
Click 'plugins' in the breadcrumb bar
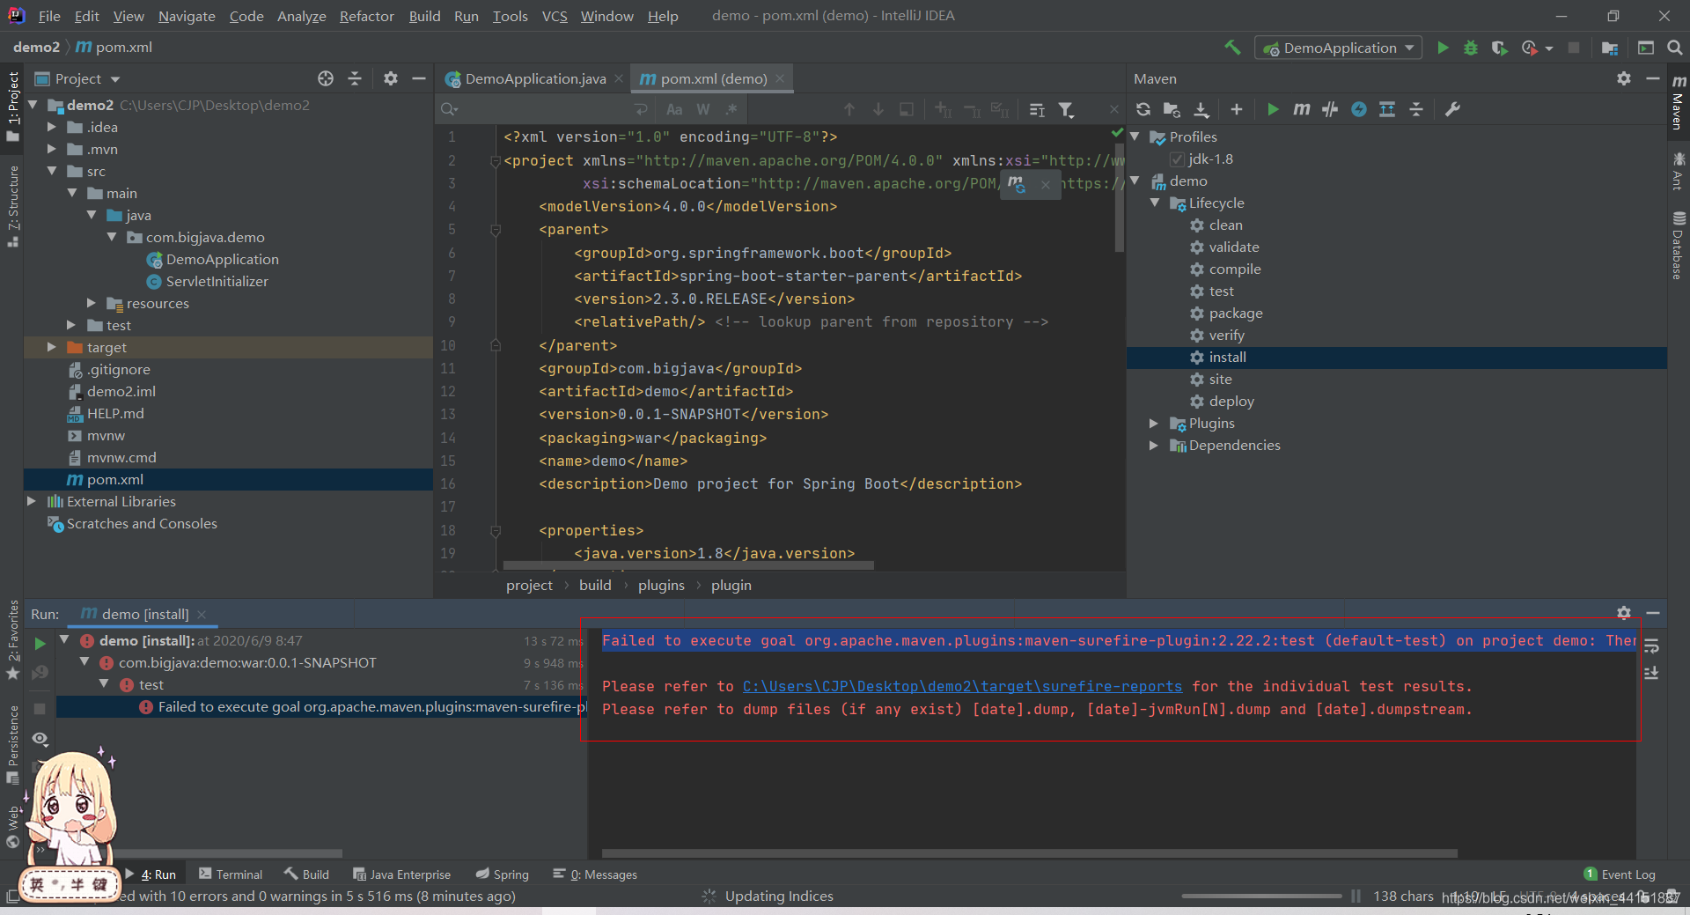[x=661, y=586]
